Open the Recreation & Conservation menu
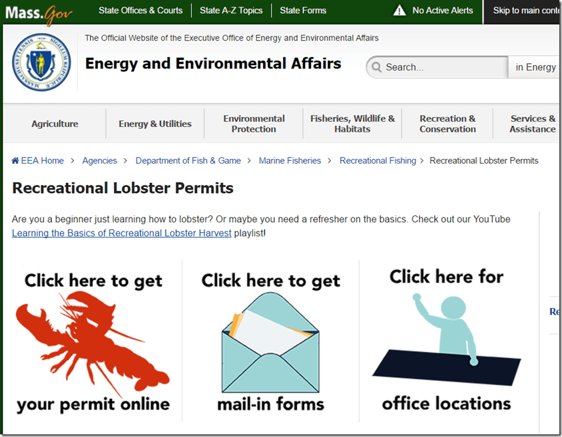Screen dimensions: 562x437 point(447,124)
